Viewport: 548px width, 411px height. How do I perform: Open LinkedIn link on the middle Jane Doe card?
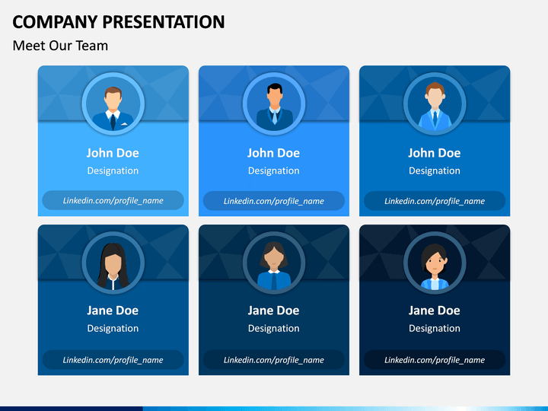pyautogui.click(x=274, y=359)
